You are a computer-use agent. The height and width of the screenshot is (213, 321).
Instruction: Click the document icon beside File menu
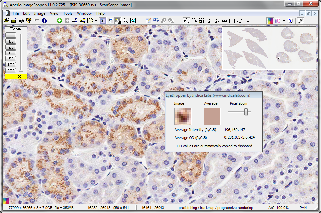(8, 13)
